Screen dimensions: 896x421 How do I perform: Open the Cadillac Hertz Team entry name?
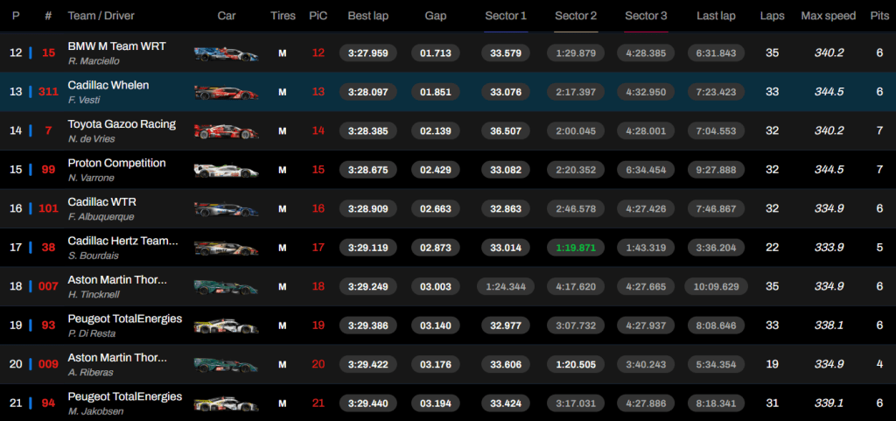point(122,241)
